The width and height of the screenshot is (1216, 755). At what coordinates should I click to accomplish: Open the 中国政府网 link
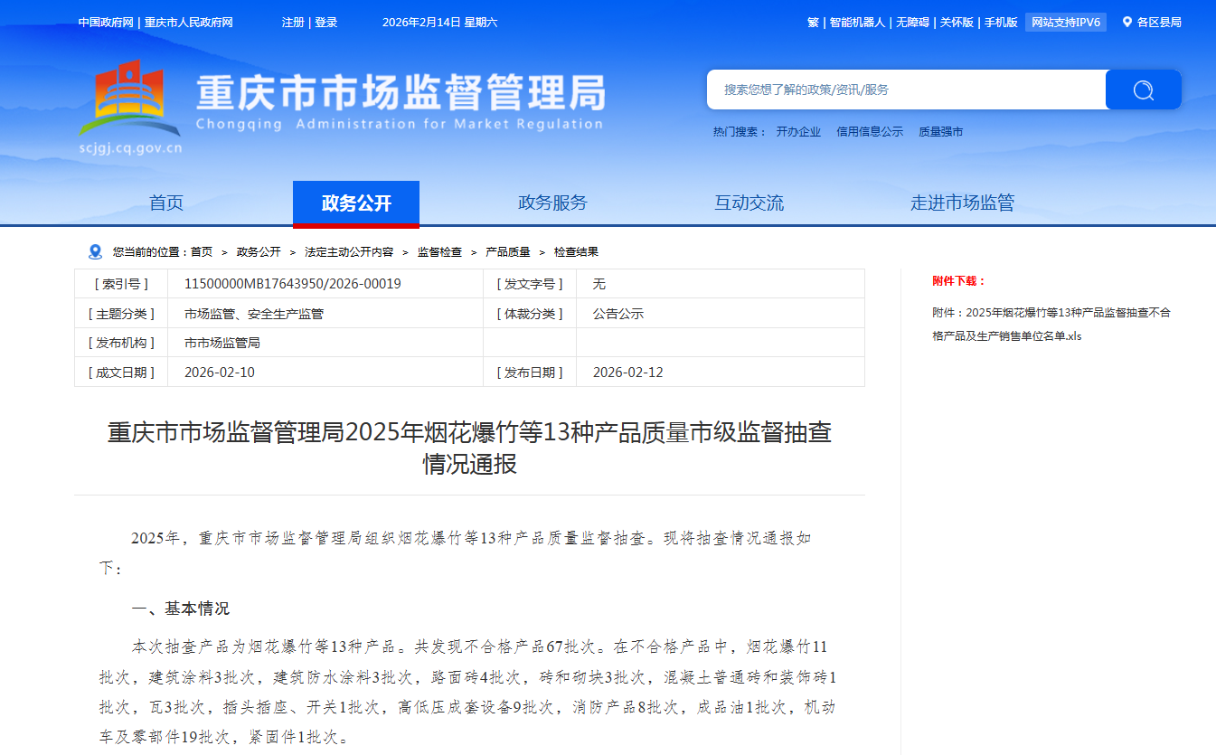[107, 23]
